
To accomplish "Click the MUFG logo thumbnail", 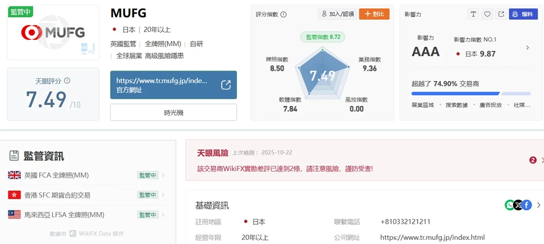I will coord(53,32).
